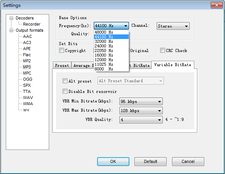This screenshot has height=174, width=225.
Task: Toggle the Alt preset checkbox
Action: tap(65, 81)
